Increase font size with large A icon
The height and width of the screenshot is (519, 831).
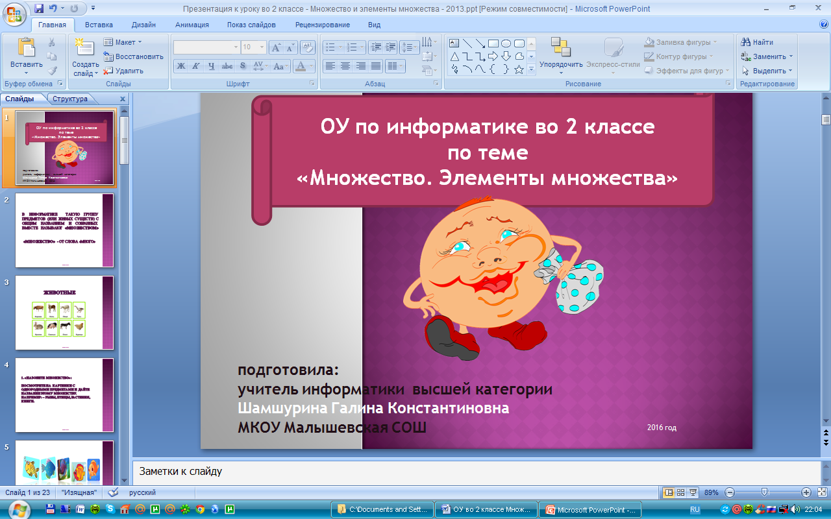(x=275, y=47)
